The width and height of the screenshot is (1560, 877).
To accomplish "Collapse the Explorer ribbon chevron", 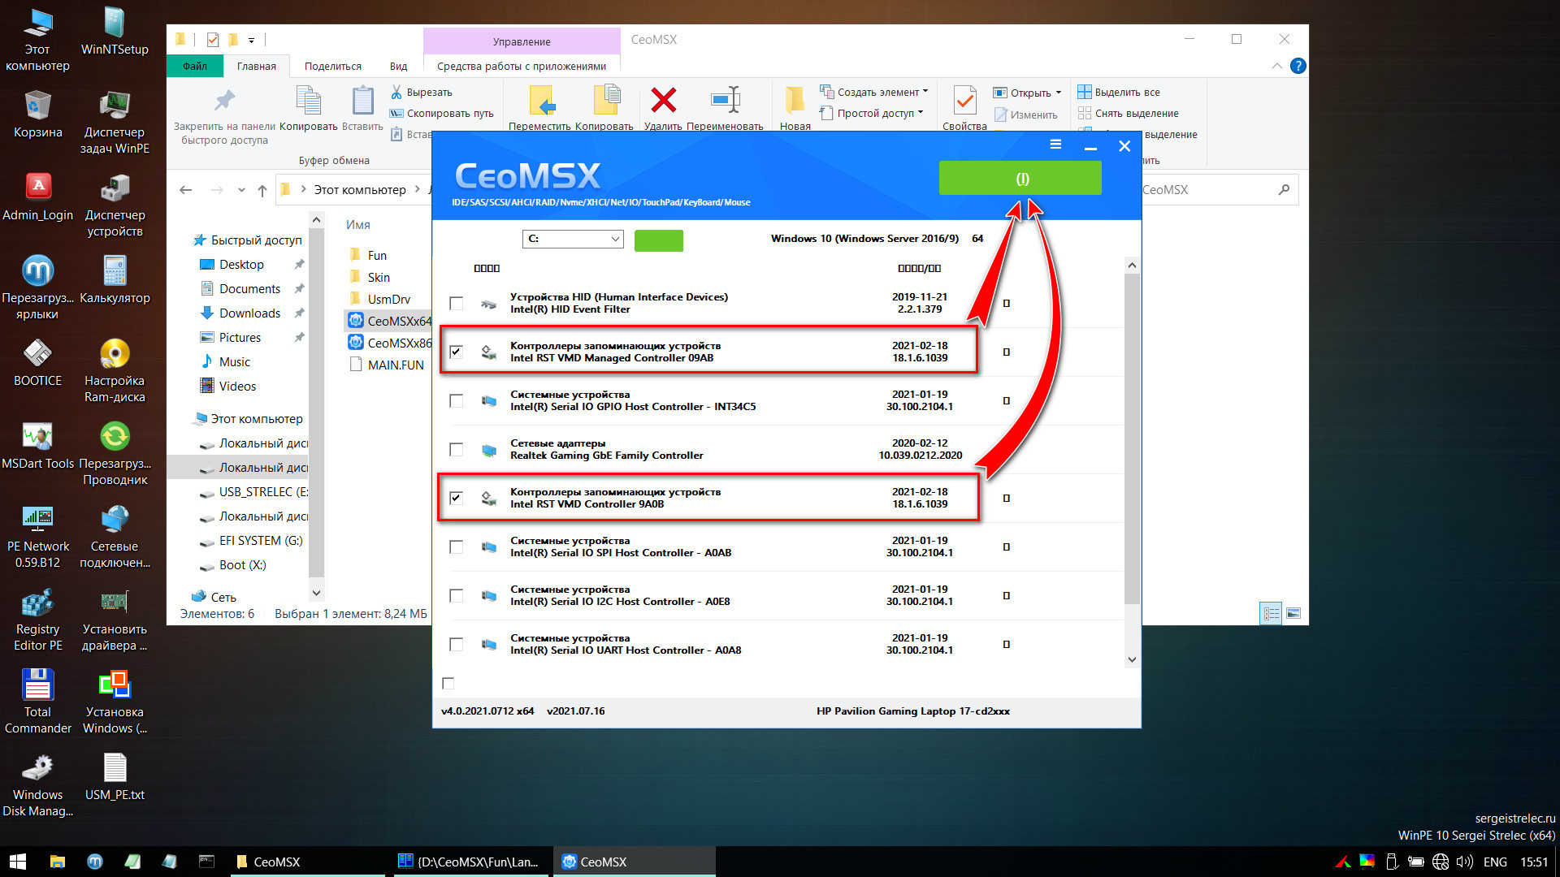I will point(1276,66).
